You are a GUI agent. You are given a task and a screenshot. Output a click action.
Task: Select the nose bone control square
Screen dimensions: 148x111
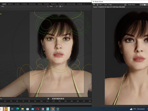[x=59, y=46]
